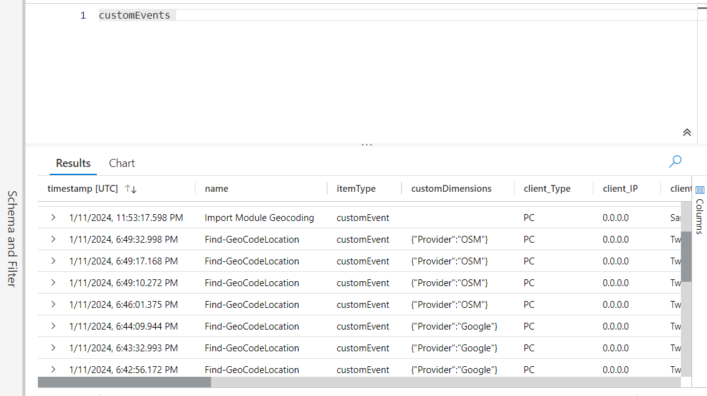
Task: Select Provider OSM cell in 6:49:32.998 row
Action: point(449,240)
